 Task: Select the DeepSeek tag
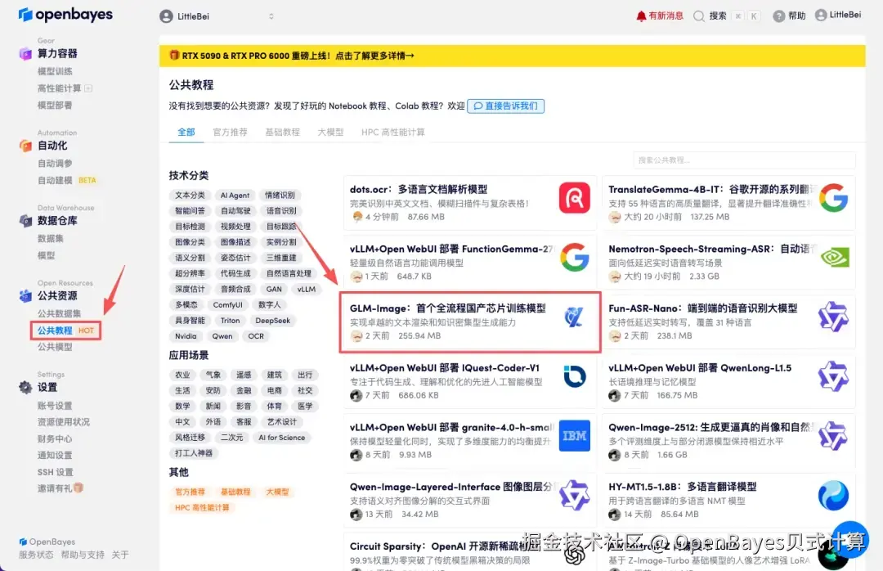(272, 321)
